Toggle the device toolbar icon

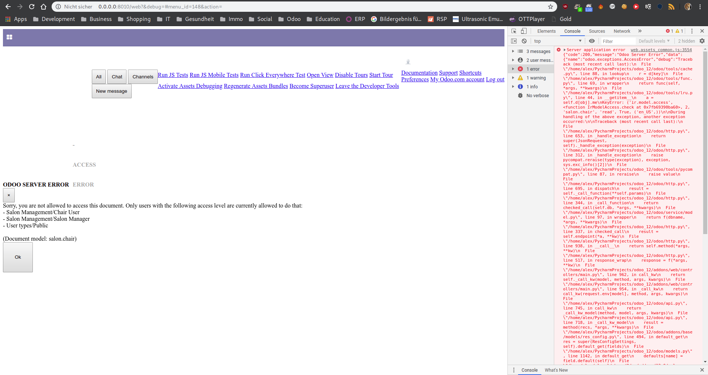click(x=523, y=31)
